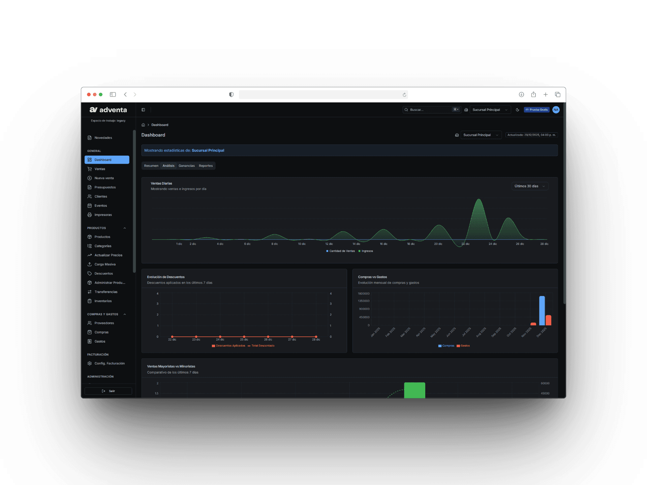This screenshot has height=485, width=647.
Task: Click the Nueva venta plus icon
Action: pyautogui.click(x=90, y=178)
